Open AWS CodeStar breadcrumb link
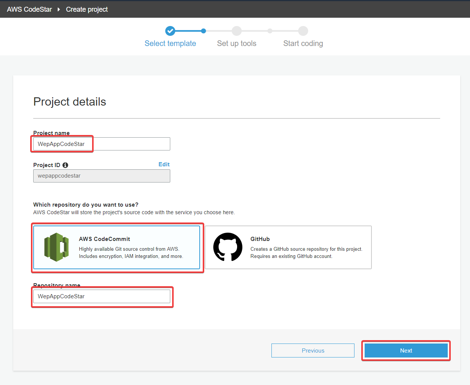The image size is (470, 385). tap(29, 9)
